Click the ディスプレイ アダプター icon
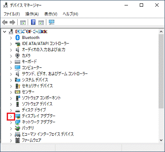165x152 pixels. pos(18,116)
